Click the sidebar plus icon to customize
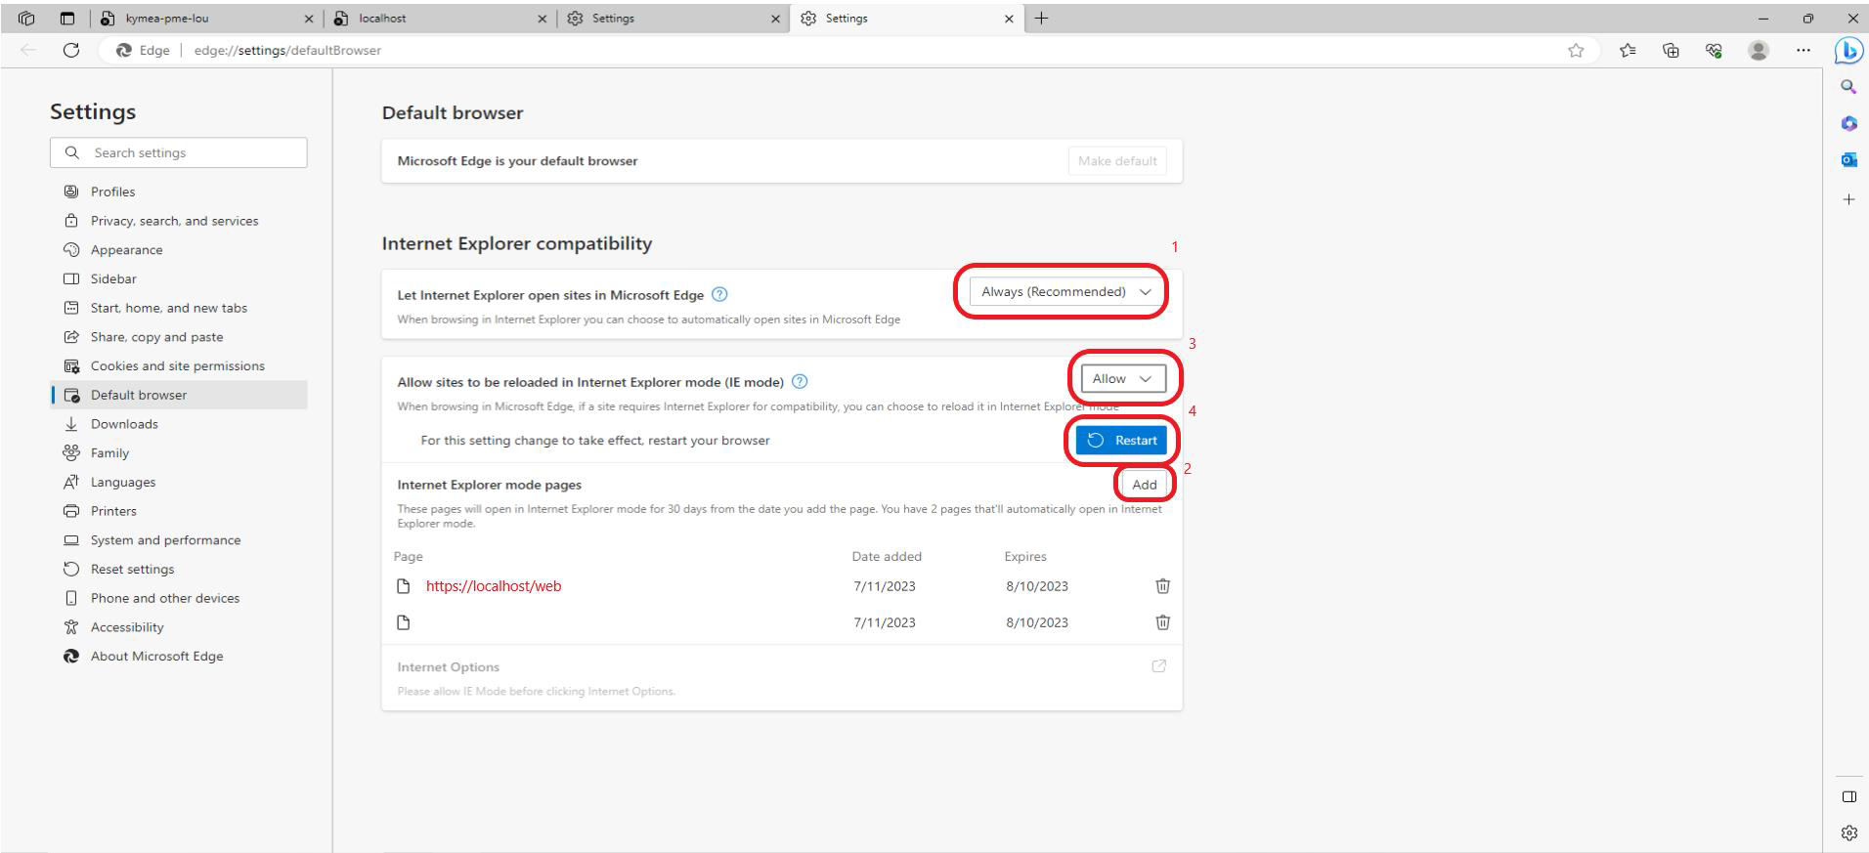1869x853 pixels. point(1848,199)
